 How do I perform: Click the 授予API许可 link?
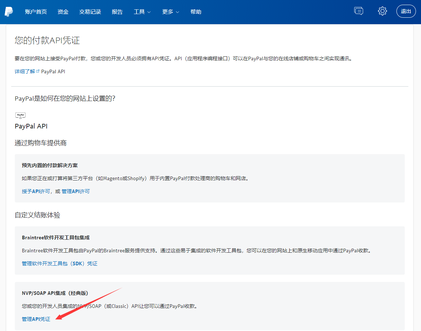tap(36, 191)
